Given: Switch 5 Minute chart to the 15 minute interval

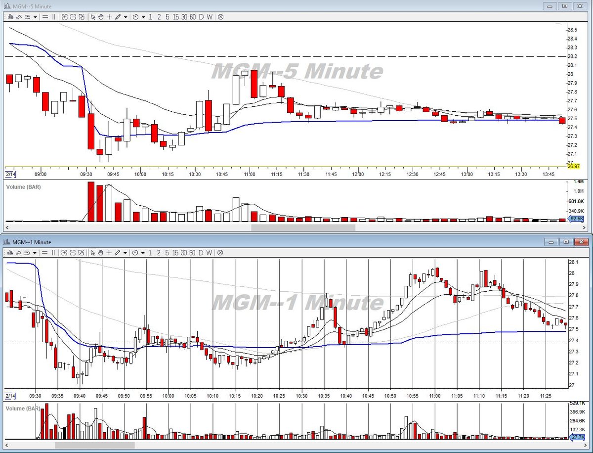Looking at the screenshot, I should [x=175, y=17].
